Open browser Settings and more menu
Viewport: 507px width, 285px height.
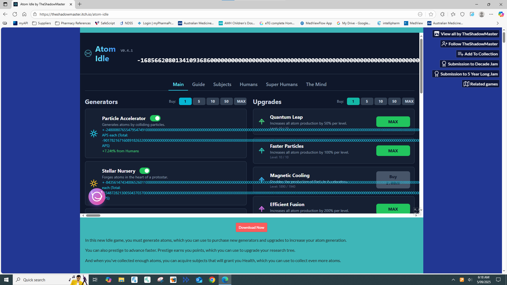[x=491, y=14]
